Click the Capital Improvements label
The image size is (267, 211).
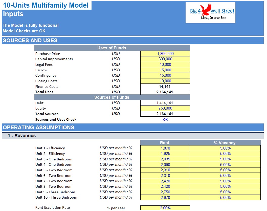(x=54, y=59)
